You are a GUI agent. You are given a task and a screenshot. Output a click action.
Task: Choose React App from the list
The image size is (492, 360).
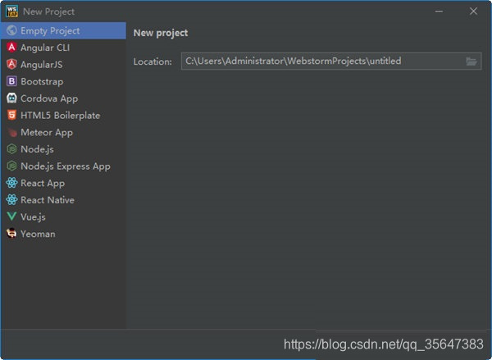tap(63, 183)
